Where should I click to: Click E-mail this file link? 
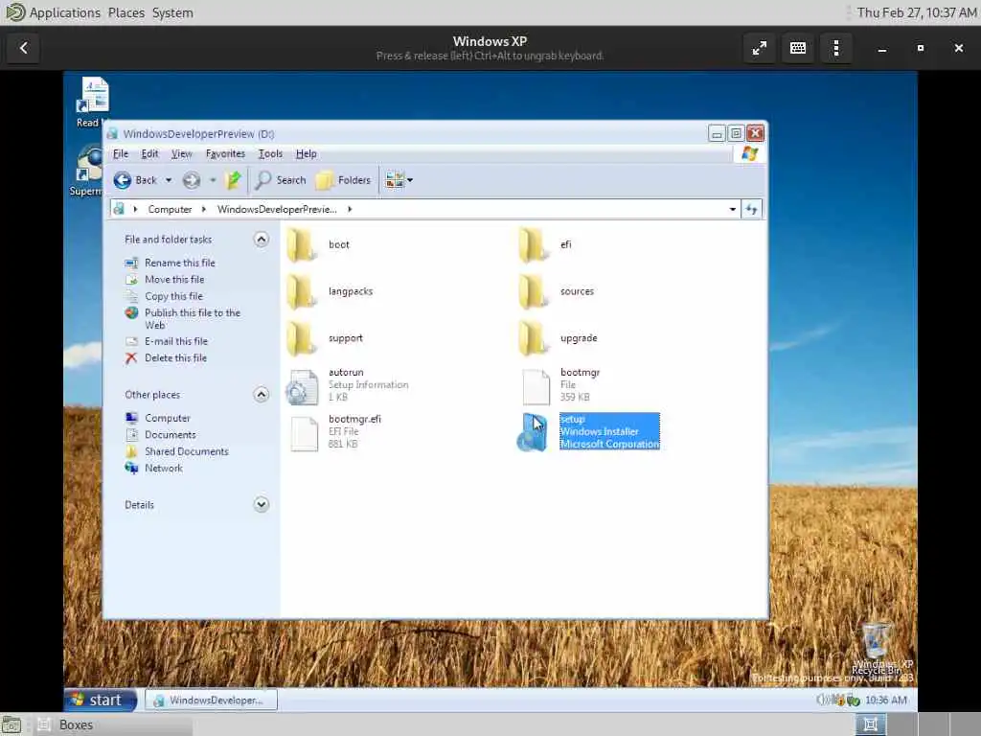[176, 342]
